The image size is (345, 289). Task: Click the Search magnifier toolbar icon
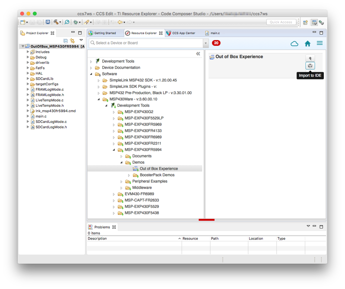tap(67, 22)
